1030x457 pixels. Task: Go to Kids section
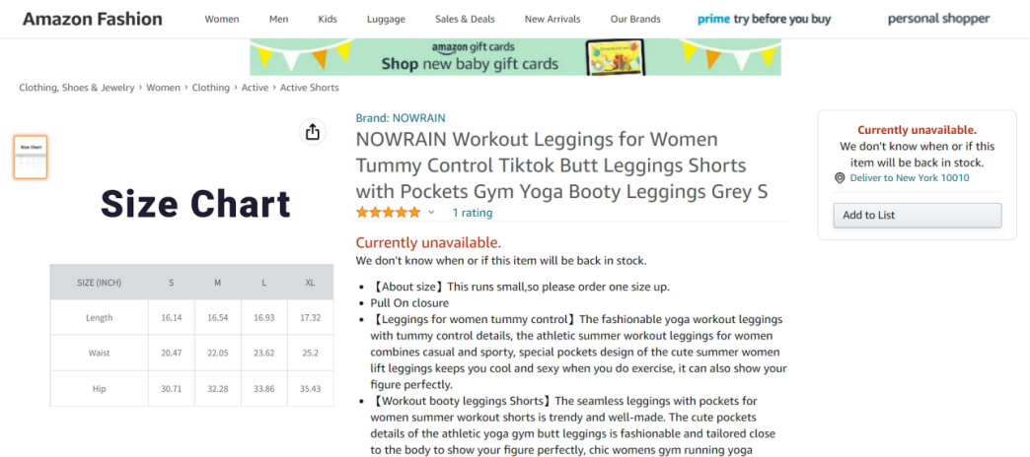[328, 19]
